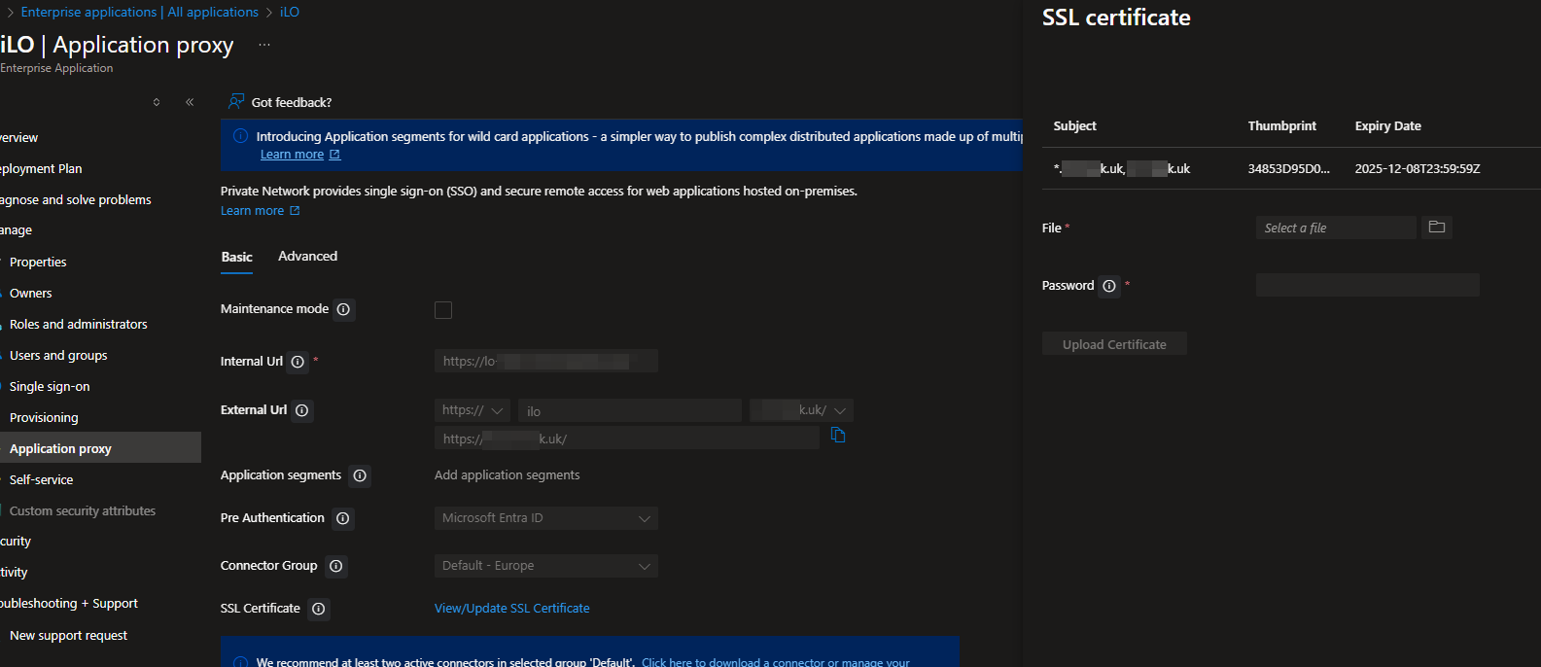
Task: Copy the external URL to clipboard
Action: [838, 436]
